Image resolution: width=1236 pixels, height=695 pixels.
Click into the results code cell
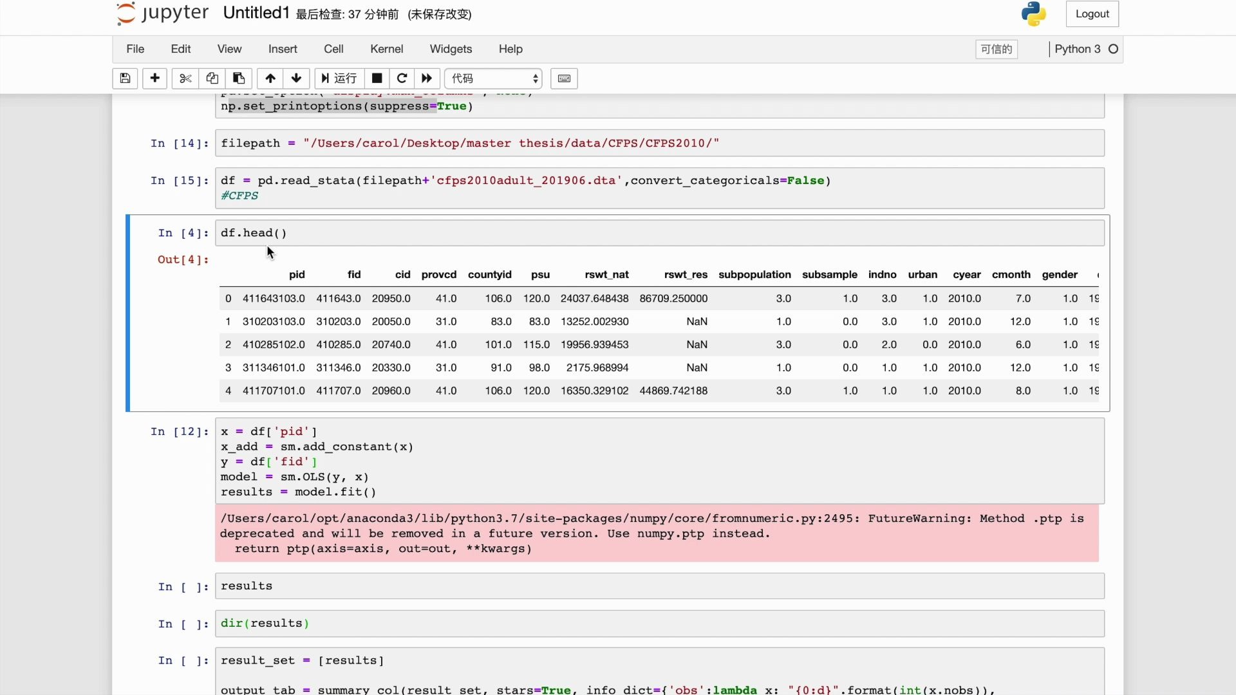660,586
